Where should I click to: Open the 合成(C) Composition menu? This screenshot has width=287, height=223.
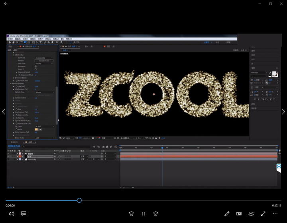click(26, 39)
